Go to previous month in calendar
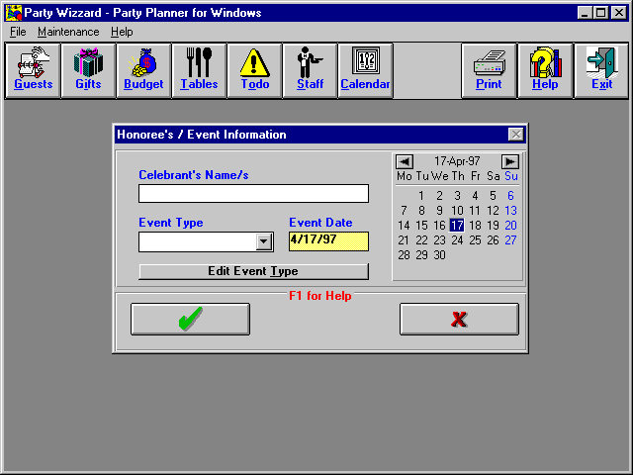The image size is (633, 475). (404, 161)
